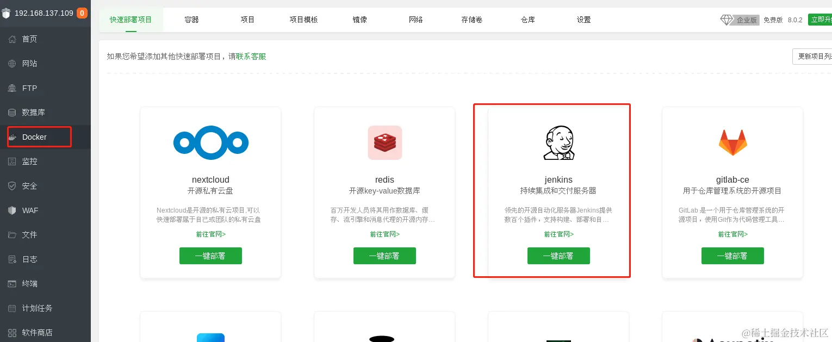Viewport: 832px width, 342px height.
Task: Click the nextcloud logo icon
Action: [211, 143]
